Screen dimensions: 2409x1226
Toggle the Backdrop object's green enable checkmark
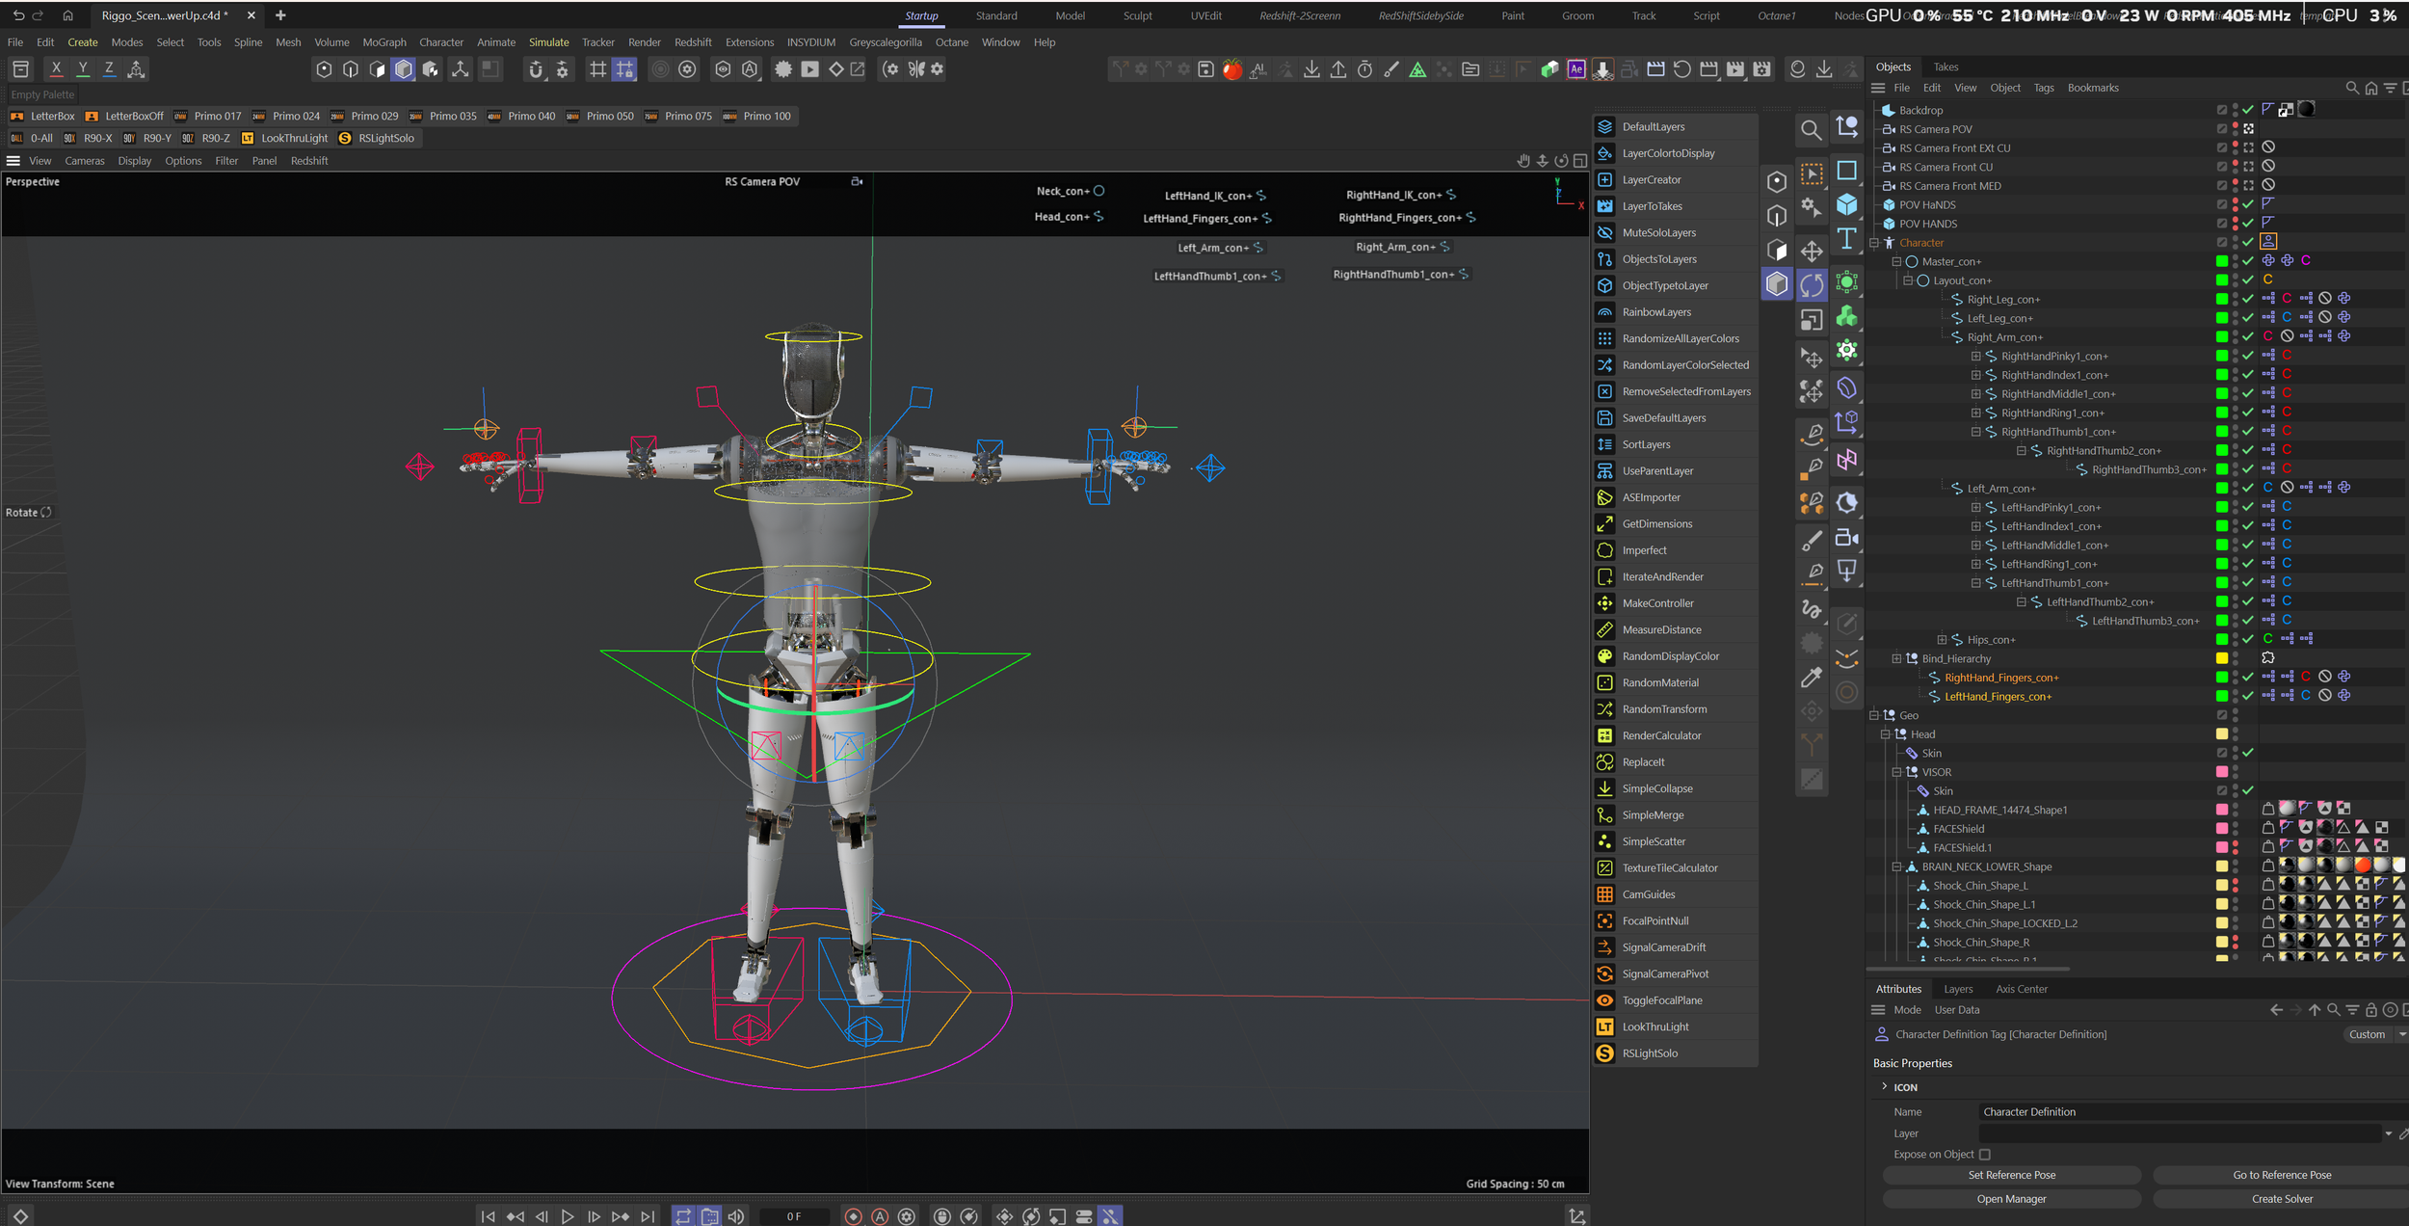click(2248, 110)
